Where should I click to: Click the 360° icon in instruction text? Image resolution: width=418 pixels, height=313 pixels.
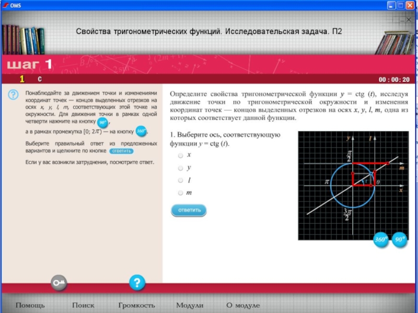(141, 131)
